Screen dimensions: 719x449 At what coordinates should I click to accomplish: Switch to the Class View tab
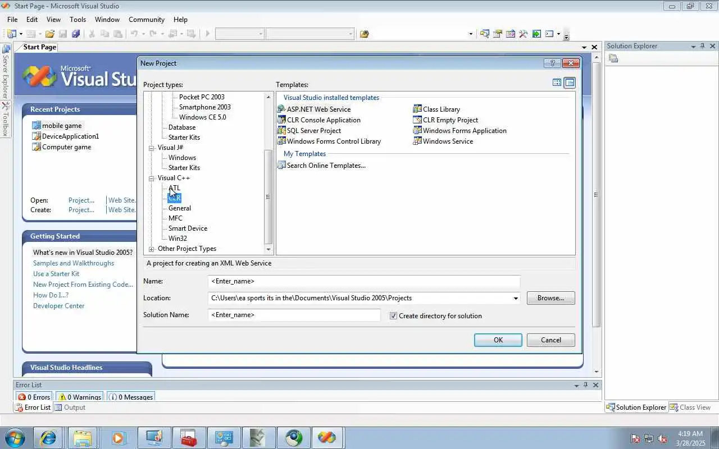[x=690, y=407]
